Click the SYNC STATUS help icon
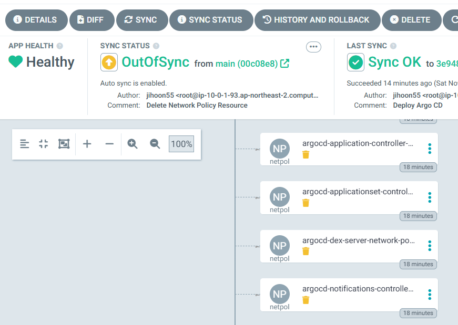 (156, 46)
